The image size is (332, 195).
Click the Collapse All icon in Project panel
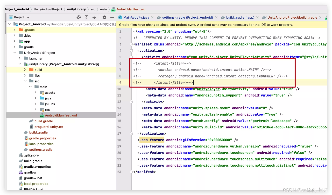[94, 17]
